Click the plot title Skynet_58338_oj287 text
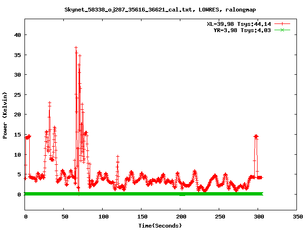Viewport: 307px width, 230px height. 160,10
